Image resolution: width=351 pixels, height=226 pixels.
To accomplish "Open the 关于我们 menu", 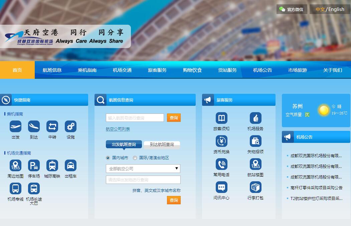I will [332, 70].
